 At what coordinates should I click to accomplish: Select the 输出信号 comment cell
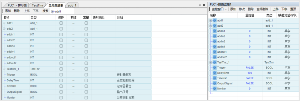coord(133,92)
